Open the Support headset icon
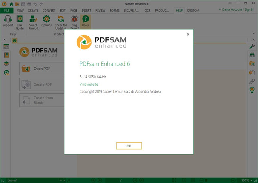 click(x=8, y=21)
